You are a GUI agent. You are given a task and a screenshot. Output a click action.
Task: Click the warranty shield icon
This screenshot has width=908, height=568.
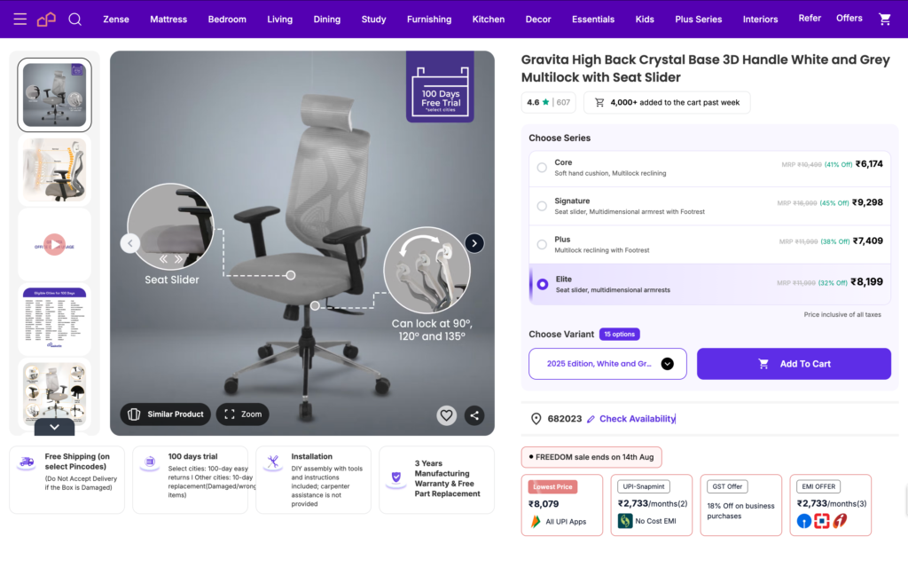pos(396,477)
